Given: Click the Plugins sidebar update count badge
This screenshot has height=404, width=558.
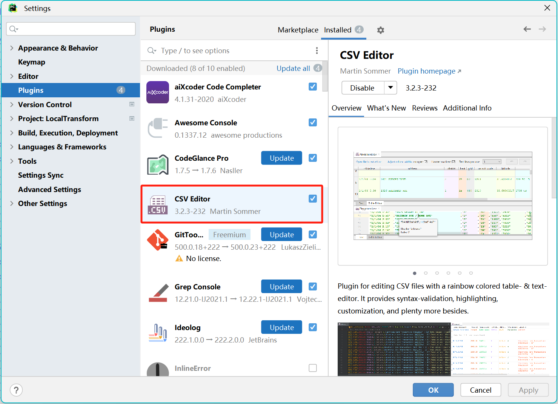Looking at the screenshot, I should [121, 90].
